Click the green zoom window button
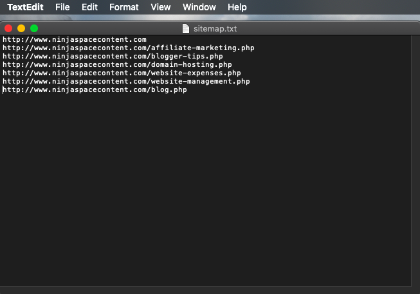The image size is (420, 294). (x=34, y=28)
